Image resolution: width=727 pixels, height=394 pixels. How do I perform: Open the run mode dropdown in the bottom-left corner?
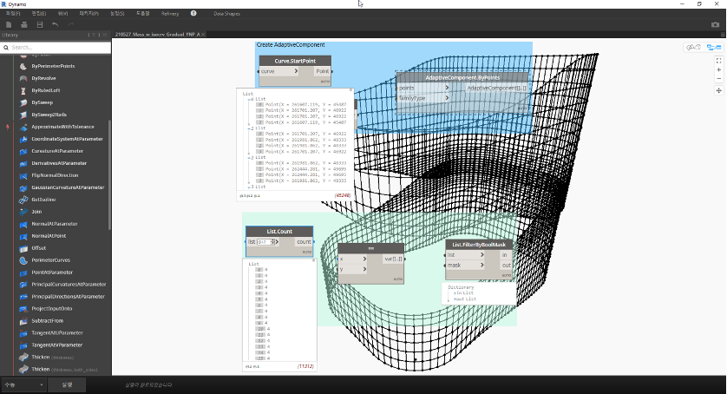[x=23, y=384]
